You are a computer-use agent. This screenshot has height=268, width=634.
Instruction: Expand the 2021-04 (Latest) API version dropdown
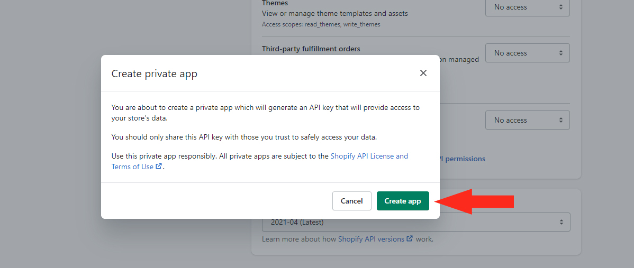click(416, 222)
